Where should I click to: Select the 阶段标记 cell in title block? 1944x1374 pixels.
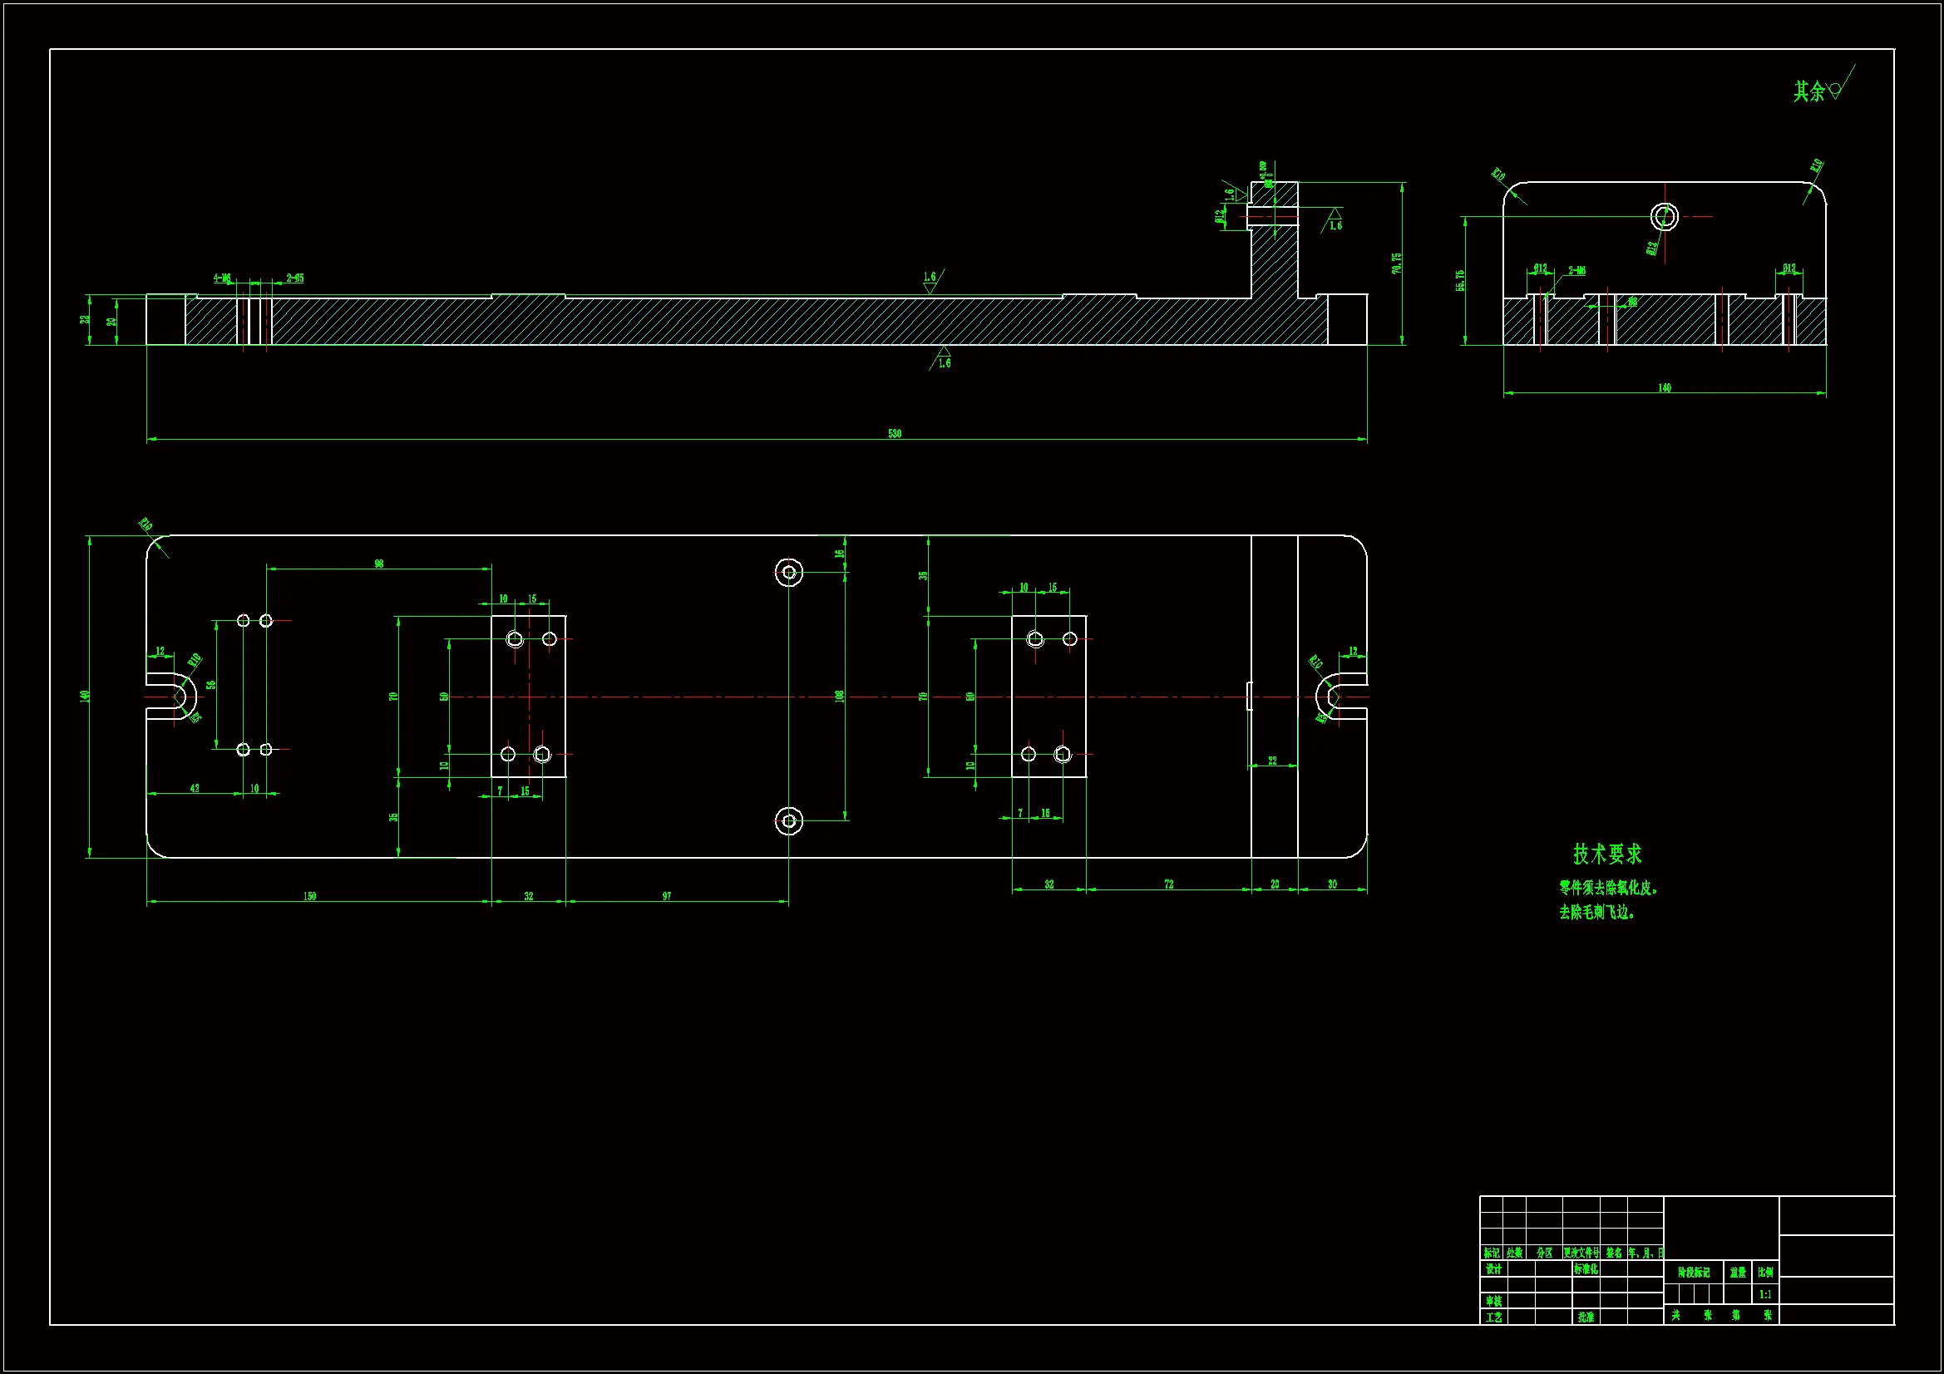coord(1694,1273)
